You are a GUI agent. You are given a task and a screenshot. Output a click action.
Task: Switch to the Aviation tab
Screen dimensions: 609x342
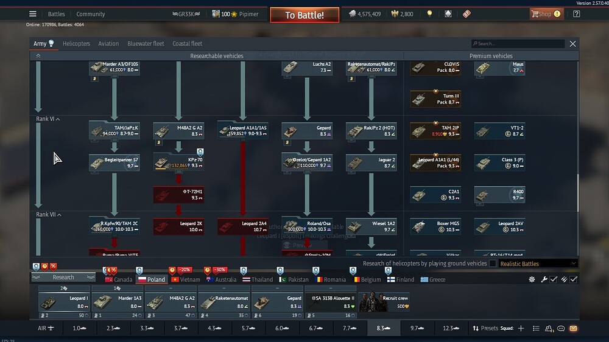click(x=108, y=43)
